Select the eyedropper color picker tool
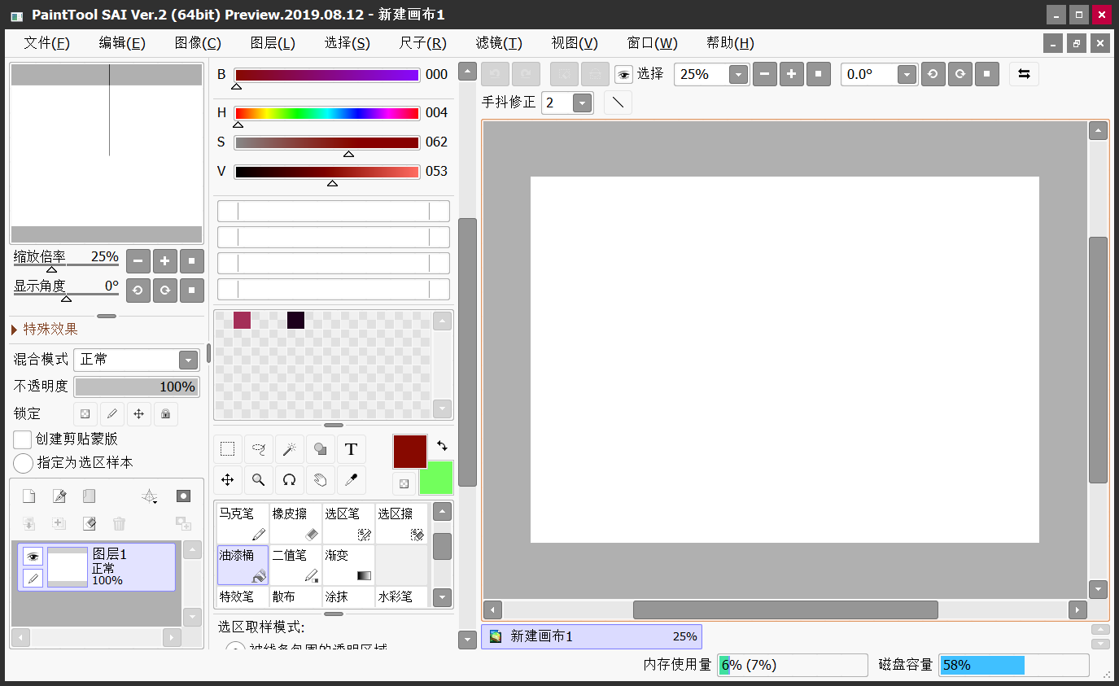This screenshot has width=1119, height=686. pos(351,480)
